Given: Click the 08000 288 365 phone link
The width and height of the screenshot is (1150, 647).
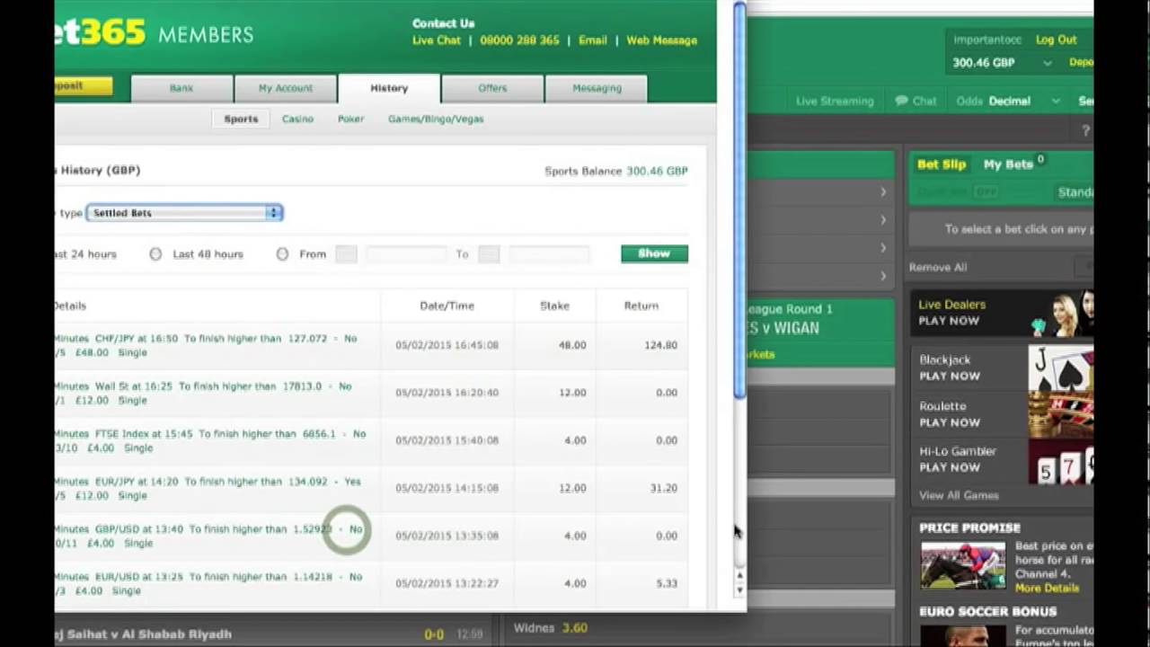Looking at the screenshot, I should click(x=519, y=40).
